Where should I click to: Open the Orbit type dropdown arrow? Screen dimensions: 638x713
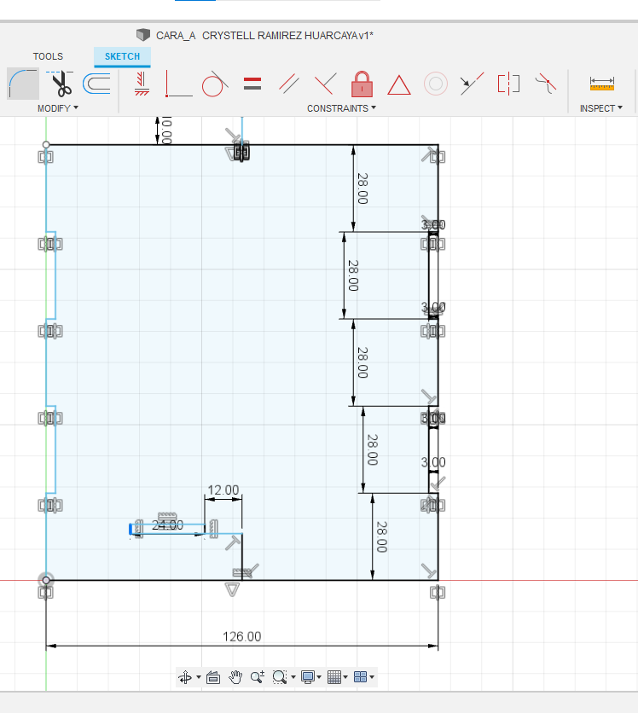tap(199, 677)
